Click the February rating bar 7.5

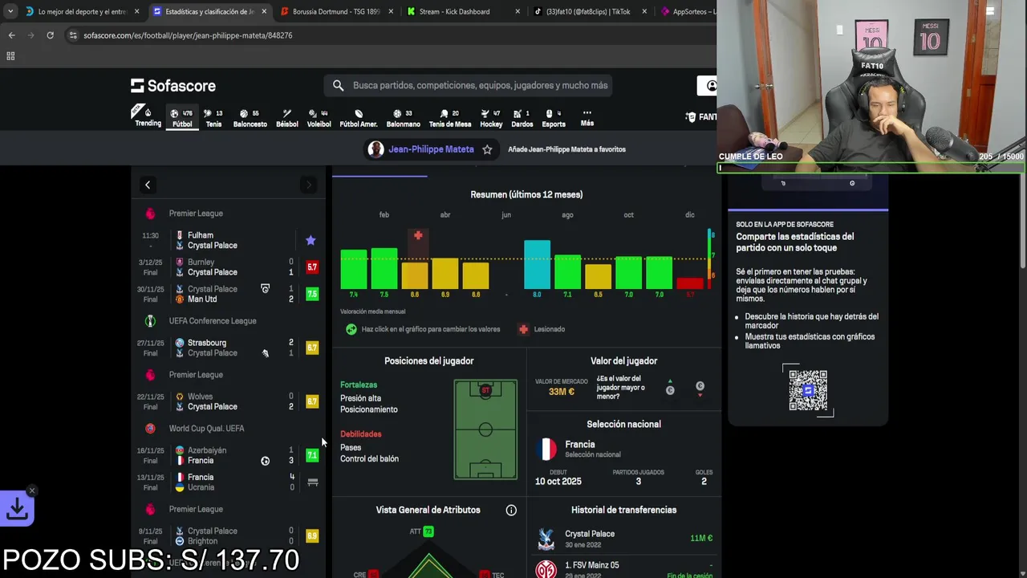pos(384,268)
